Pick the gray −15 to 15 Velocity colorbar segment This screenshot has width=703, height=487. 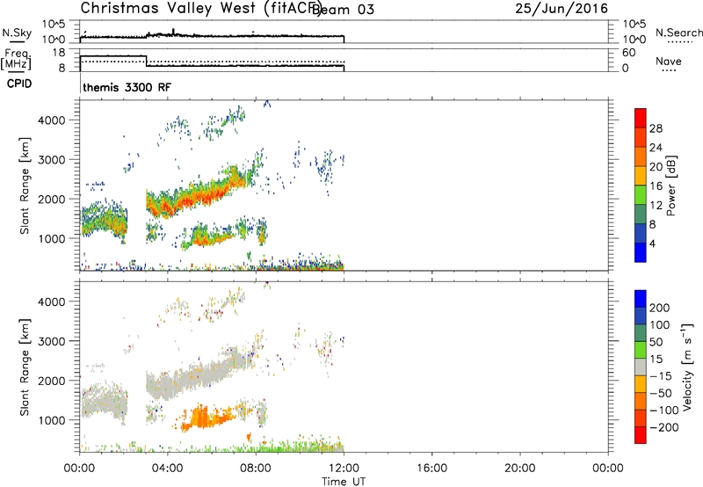(x=641, y=367)
